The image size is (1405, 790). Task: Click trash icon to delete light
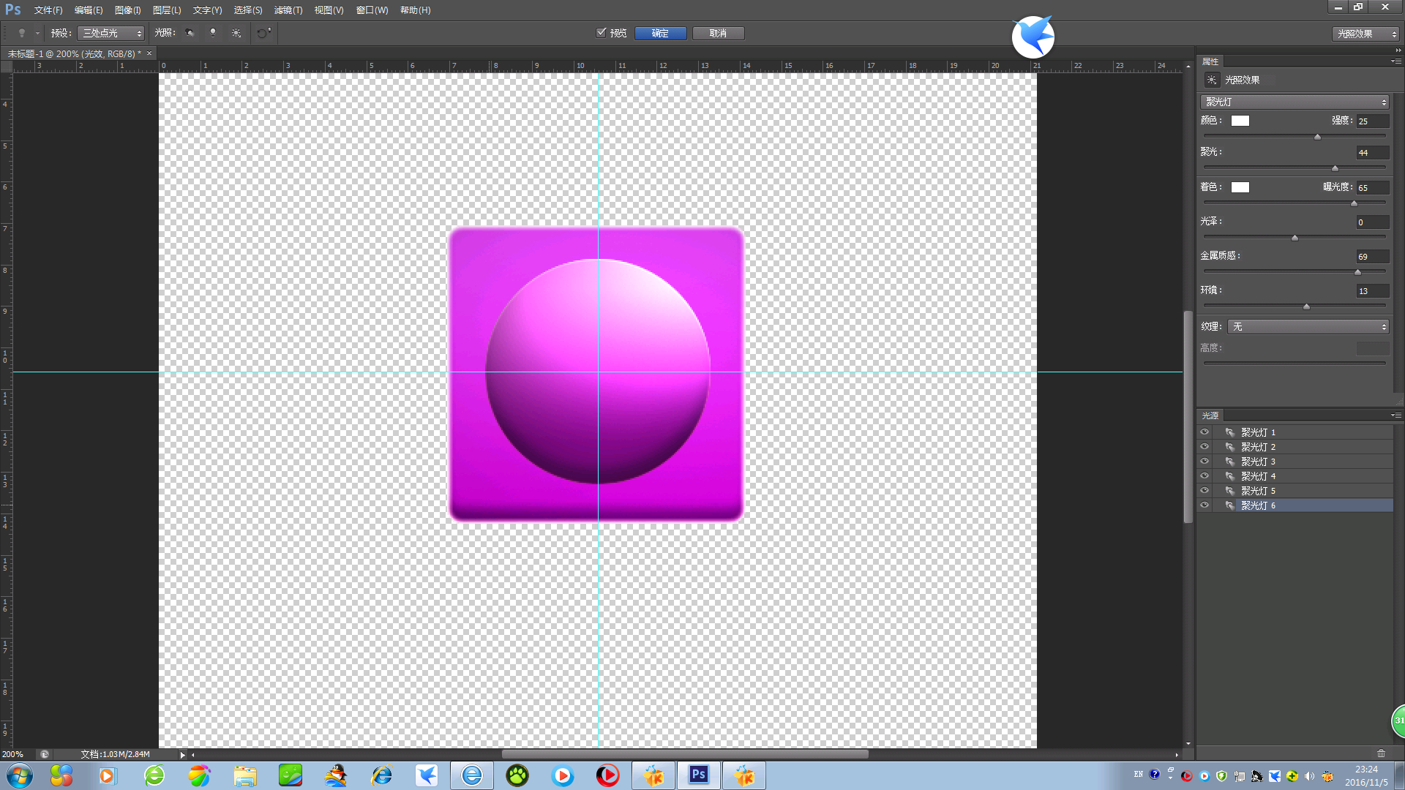pos(1381,753)
